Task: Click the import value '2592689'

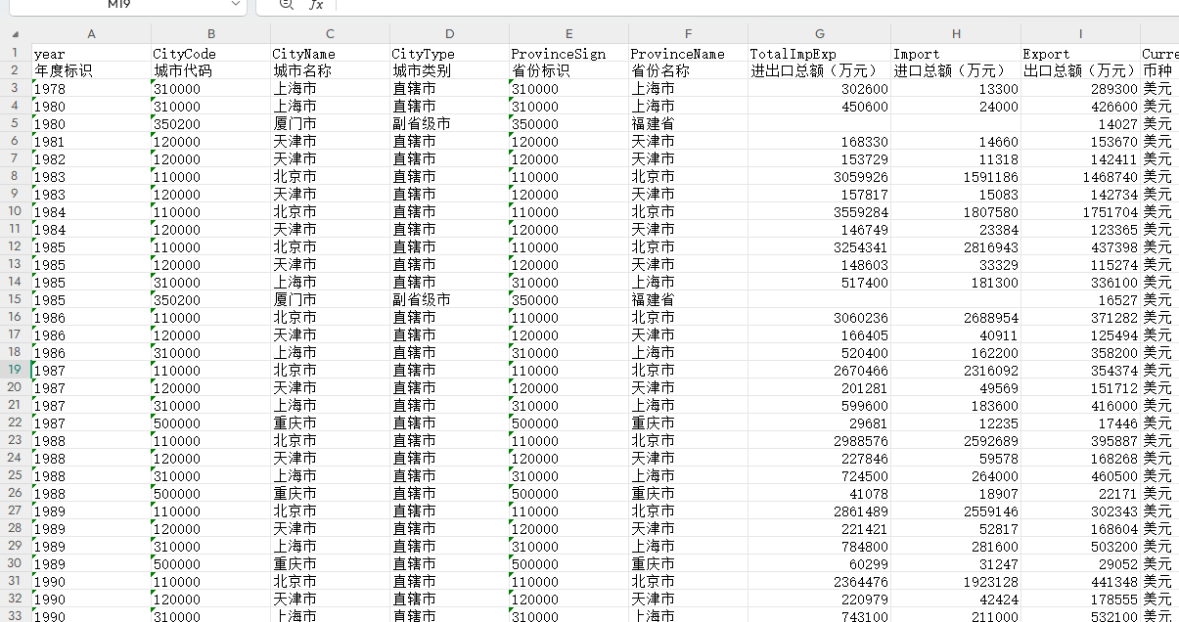Action: (956, 441)
